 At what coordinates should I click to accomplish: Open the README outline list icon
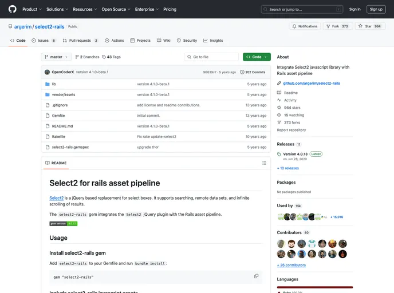coord(264,163)
